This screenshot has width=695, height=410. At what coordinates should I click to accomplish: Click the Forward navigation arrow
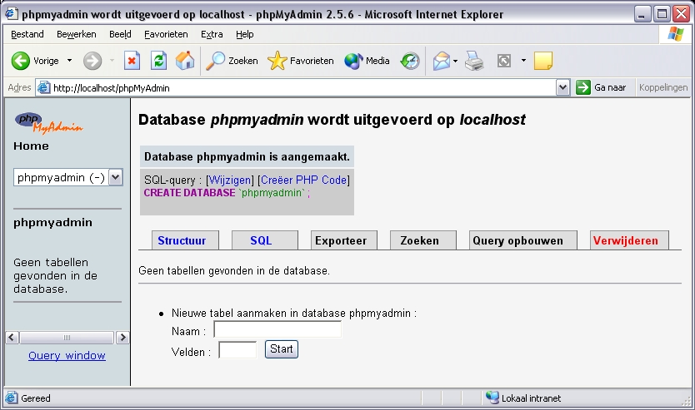tap(92, 61)
